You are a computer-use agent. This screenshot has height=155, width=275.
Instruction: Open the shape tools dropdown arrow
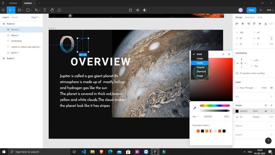click(31, 10)
